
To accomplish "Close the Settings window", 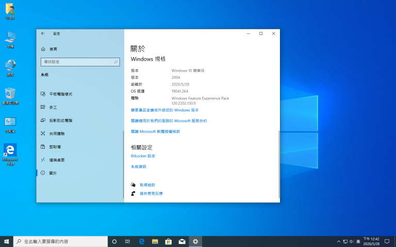I will point(273,33).
